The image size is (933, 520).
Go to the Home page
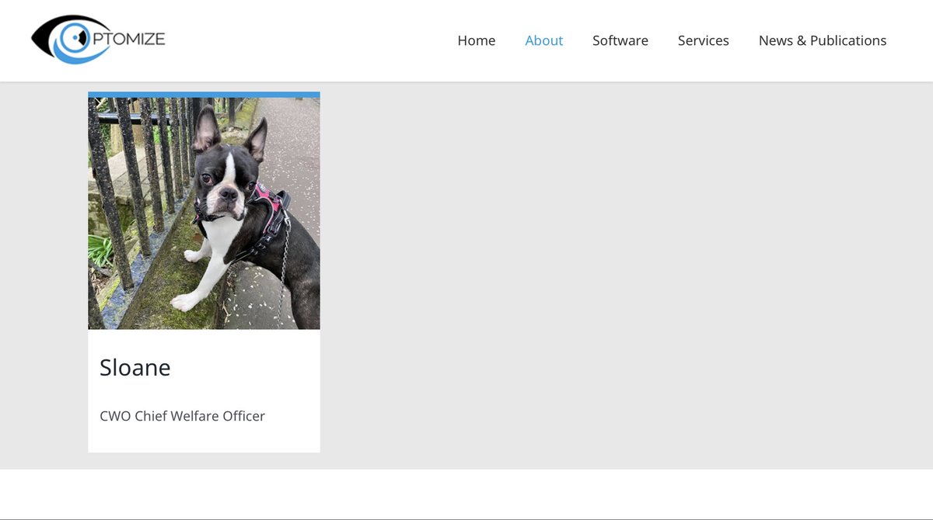(x=476, y=40)
